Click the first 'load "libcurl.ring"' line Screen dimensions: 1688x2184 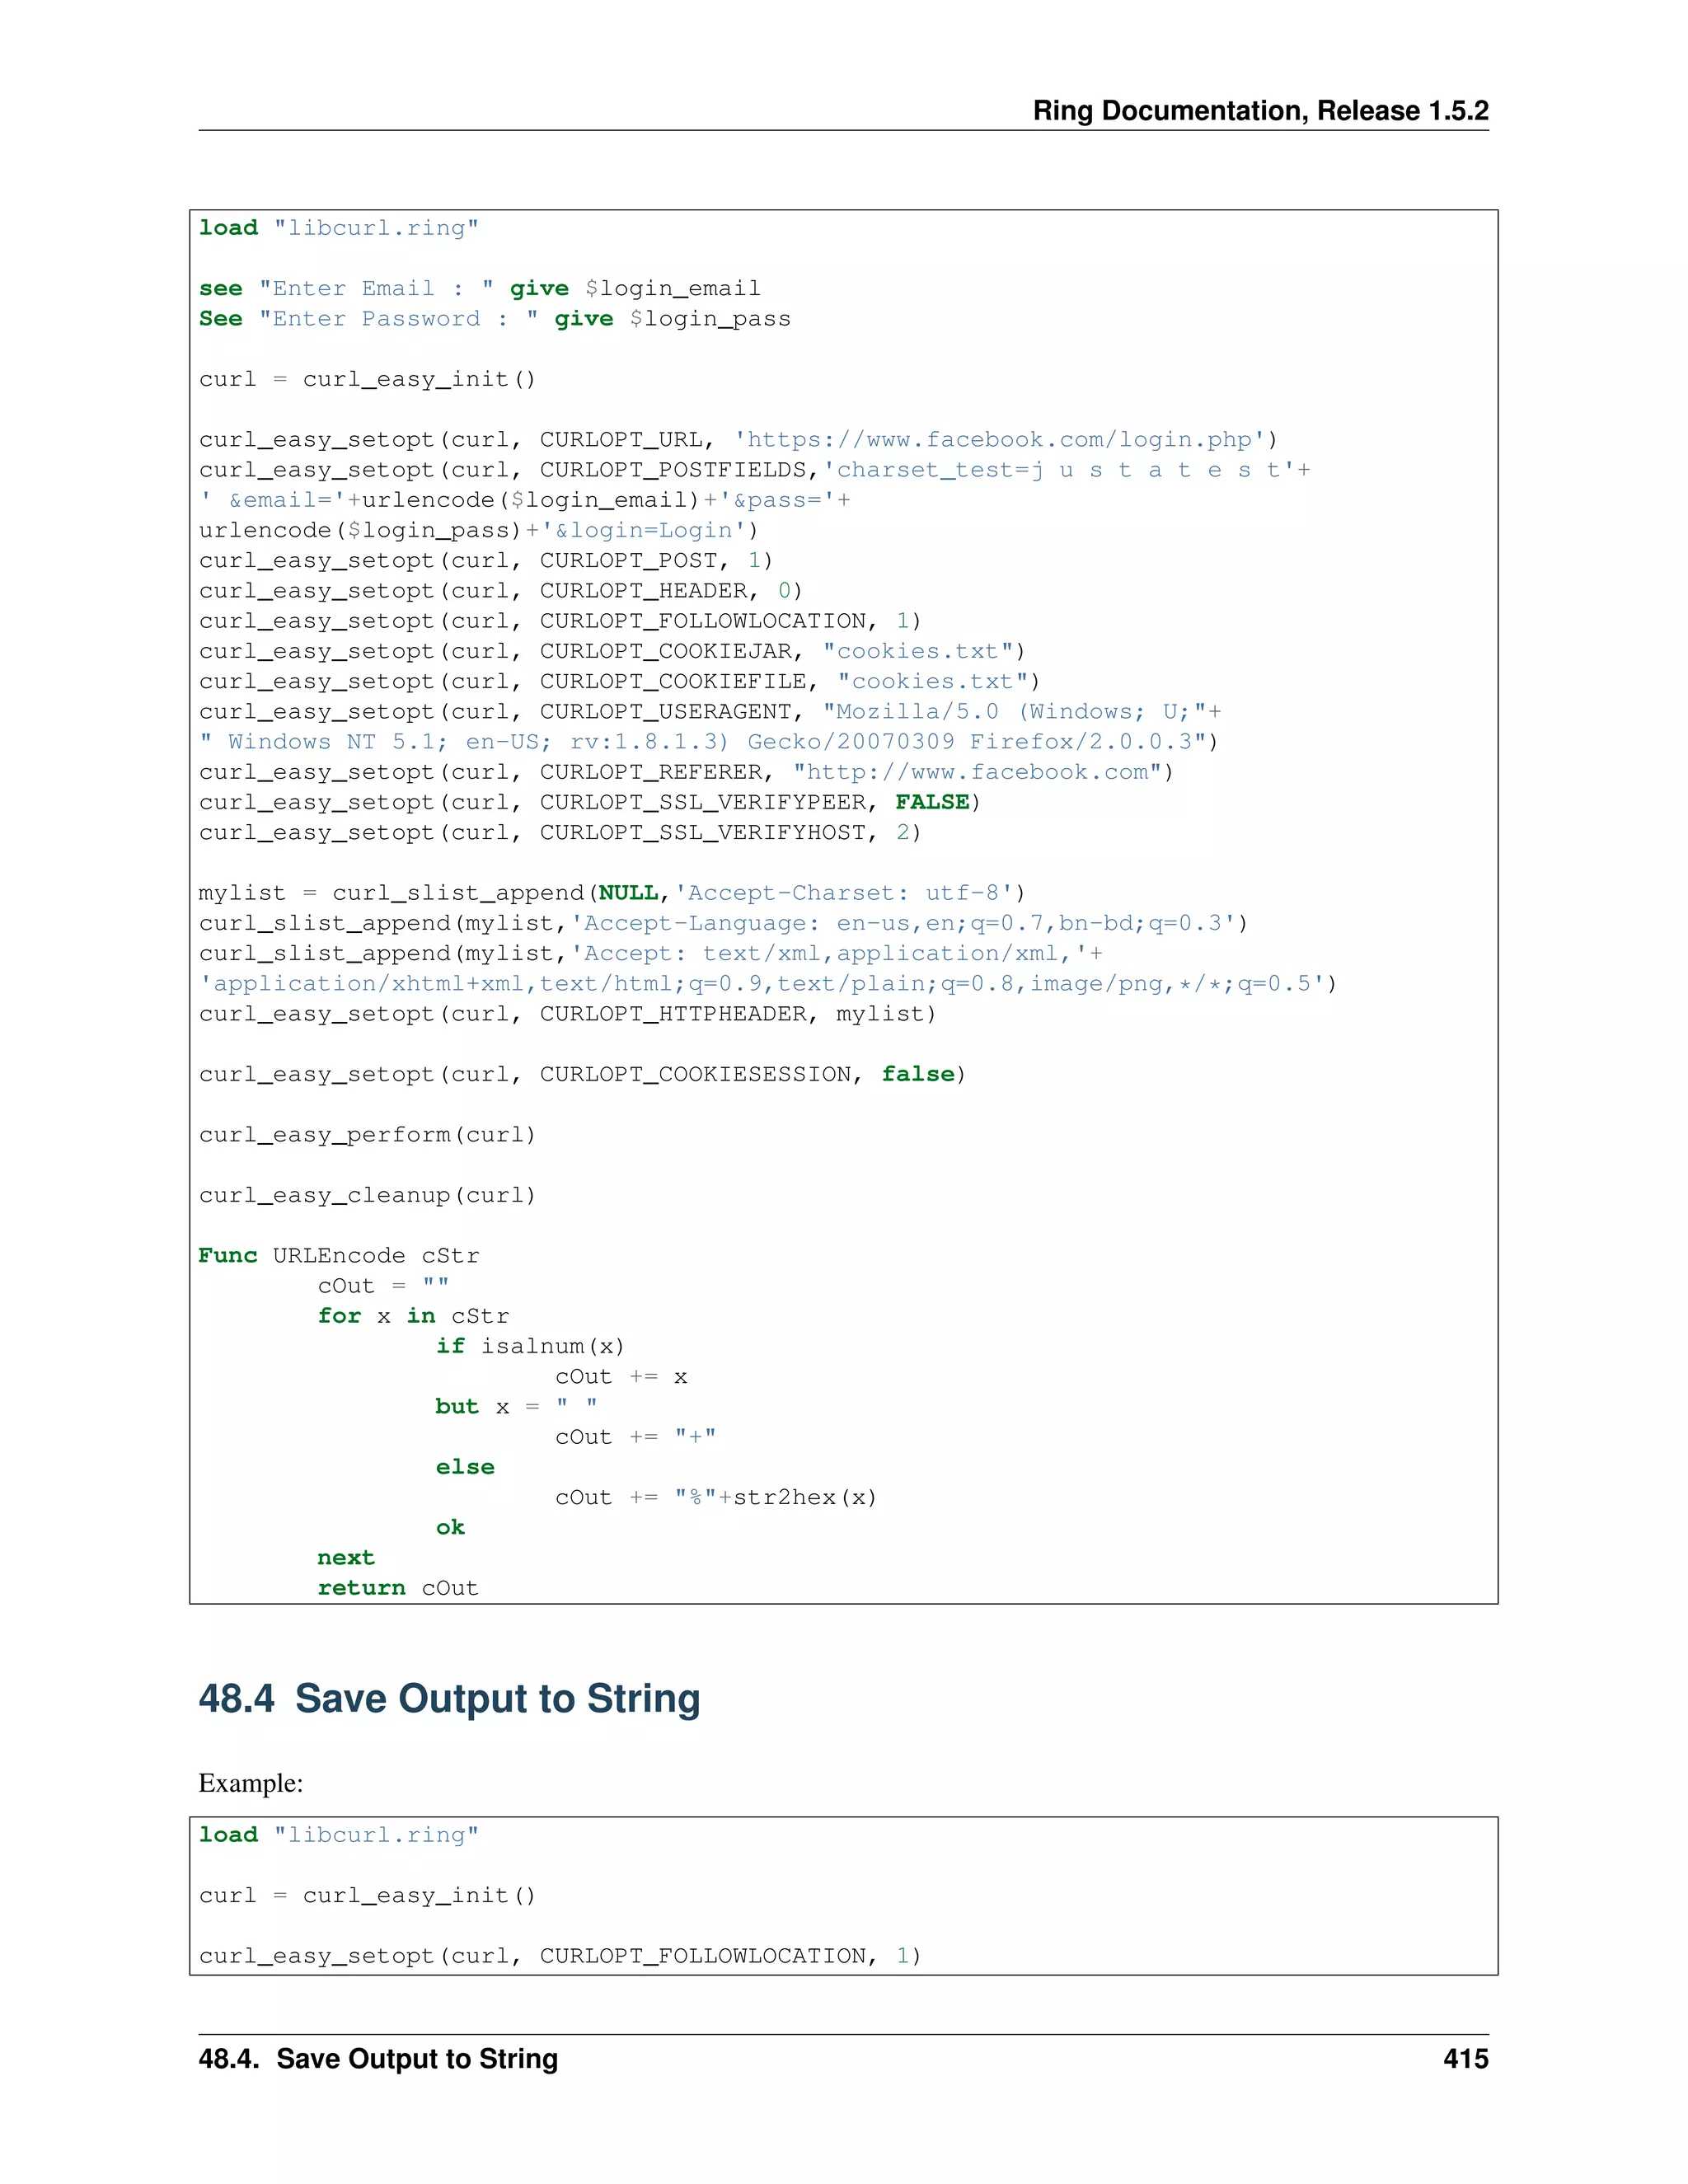pos(338,228)
